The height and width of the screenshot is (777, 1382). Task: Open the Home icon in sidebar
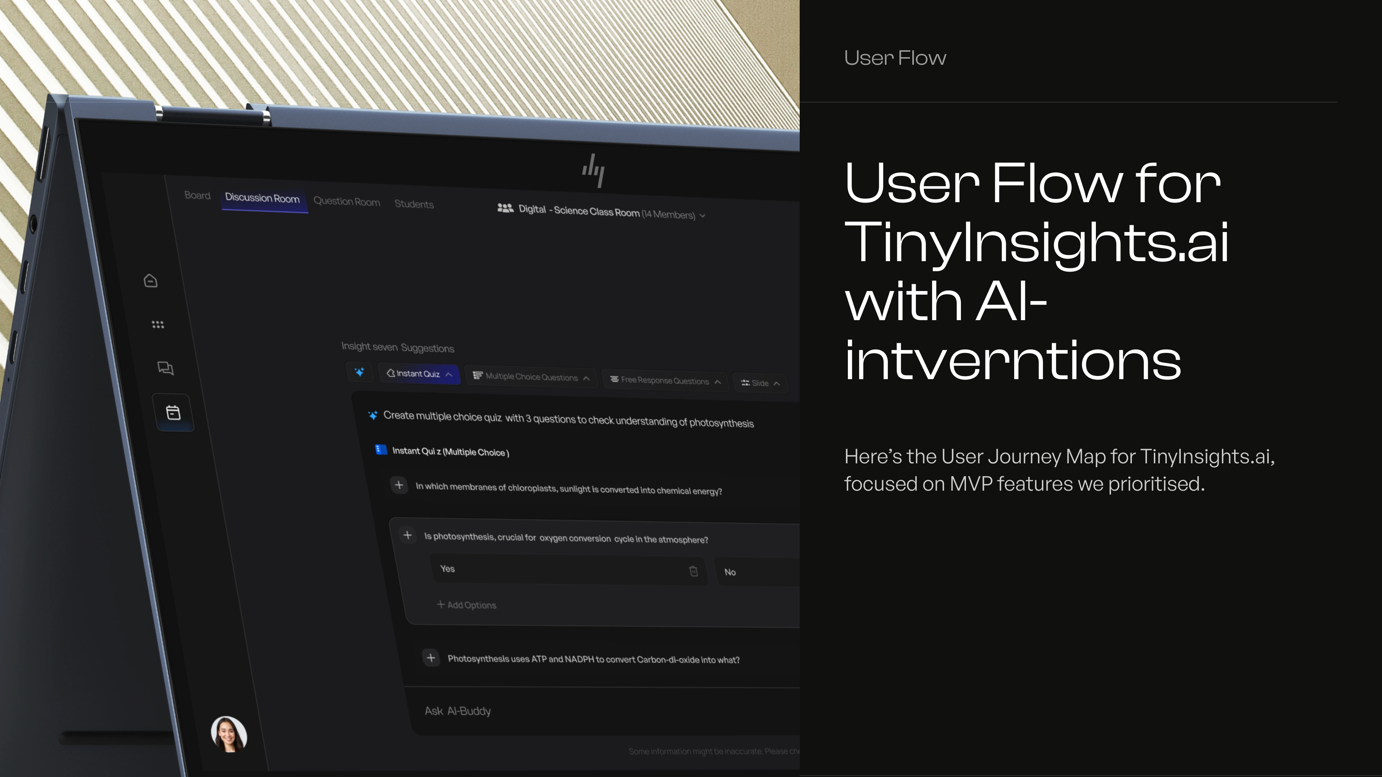click(x=151, y=281)
